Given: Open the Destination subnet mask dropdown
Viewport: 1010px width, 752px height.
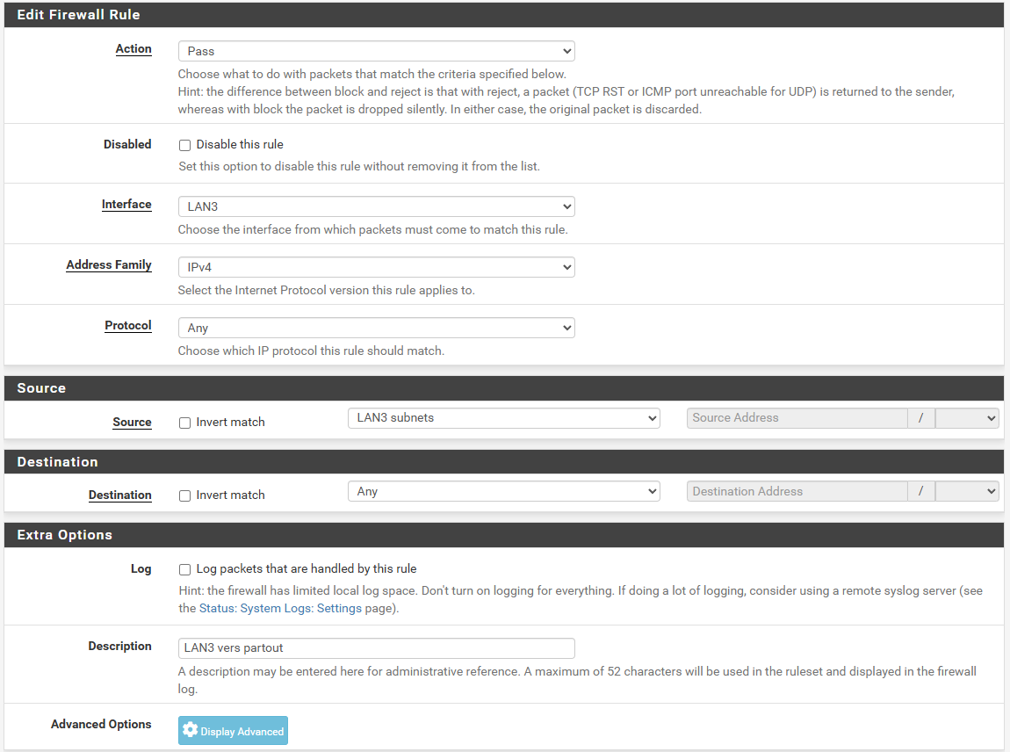Looking at the screenshot, I should point(967,492).
